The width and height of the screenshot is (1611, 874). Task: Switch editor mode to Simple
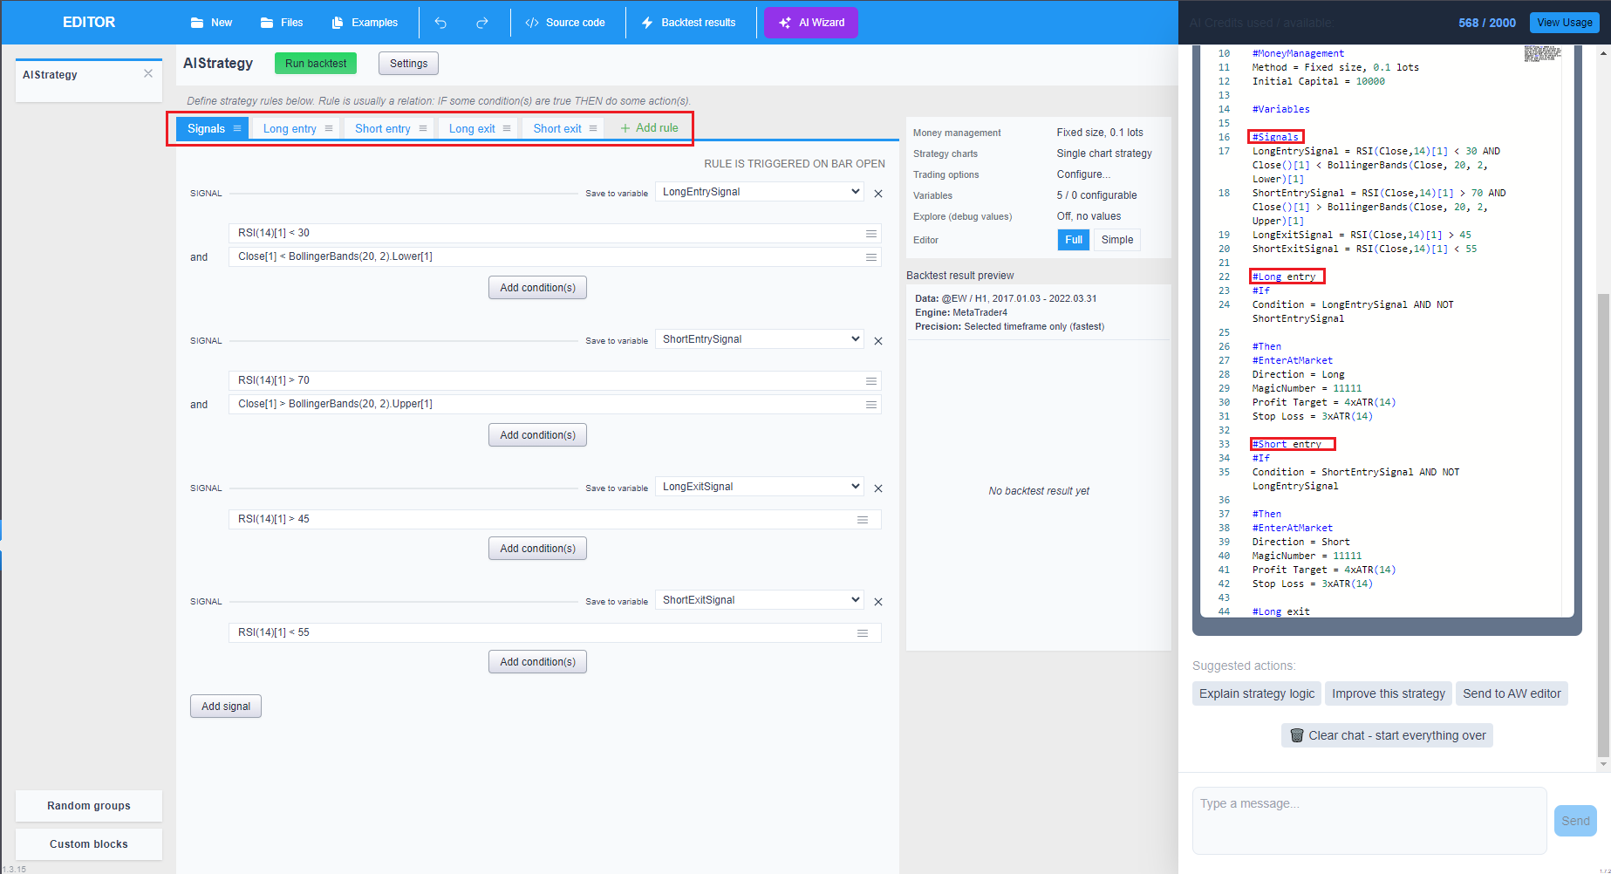pos(1116,240)
